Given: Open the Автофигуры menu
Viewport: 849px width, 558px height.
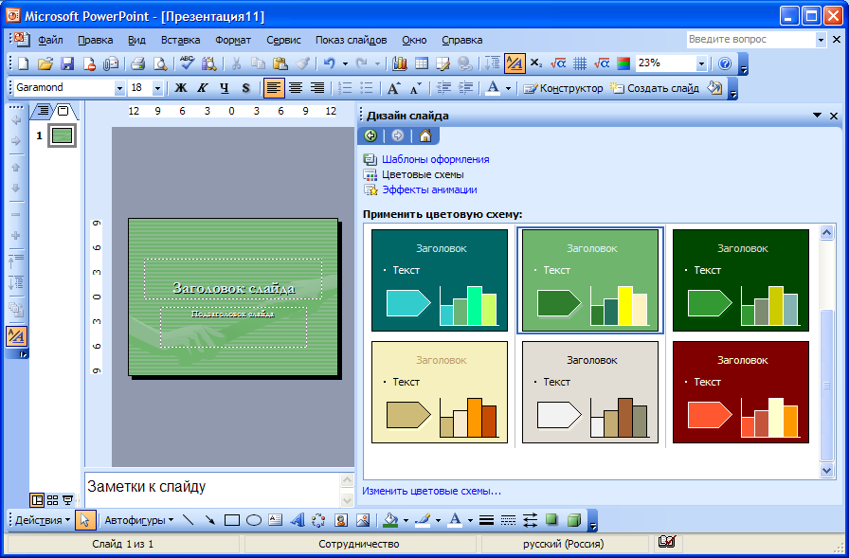Looking at the screenshot, I should pos(139,520).
